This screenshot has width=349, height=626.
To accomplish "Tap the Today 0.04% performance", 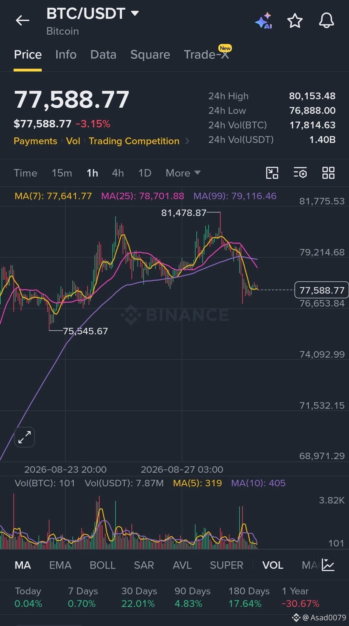I will pyautogui.click(x=28, y=597).
